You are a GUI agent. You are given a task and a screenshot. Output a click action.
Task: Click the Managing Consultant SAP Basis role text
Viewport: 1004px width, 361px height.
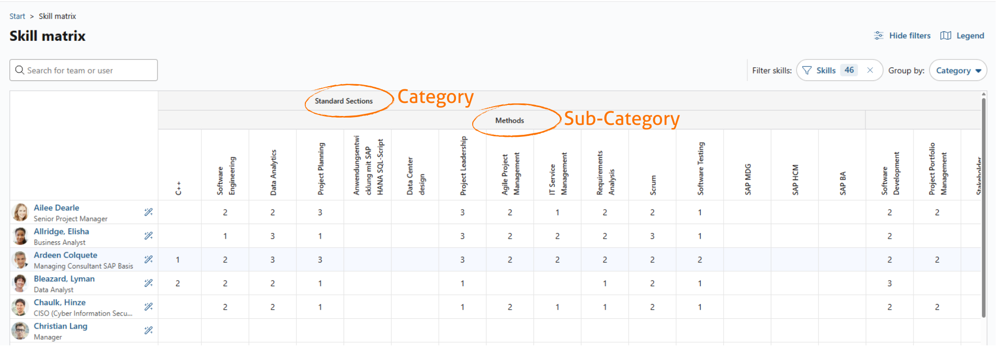pos(84,266)
